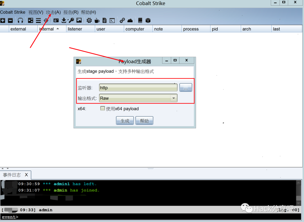304x222 pixels.
Task: Click event log scrollbar down arrow
Action: (299, 203)
